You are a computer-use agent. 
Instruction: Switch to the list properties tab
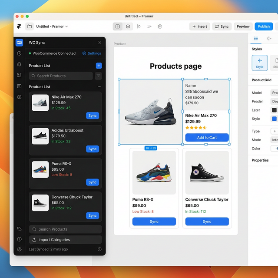coord(256,39)
